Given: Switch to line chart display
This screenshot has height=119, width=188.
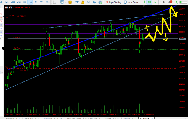Looking at the screenshot, I should click(155, 2).
